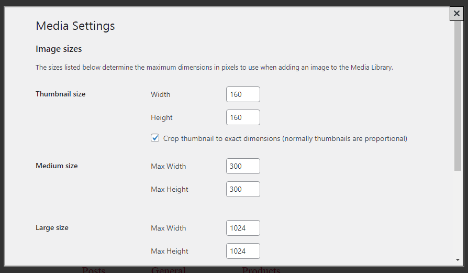Switch to the General tab behind dialog

pyautogui.click(x=169, y=270)
